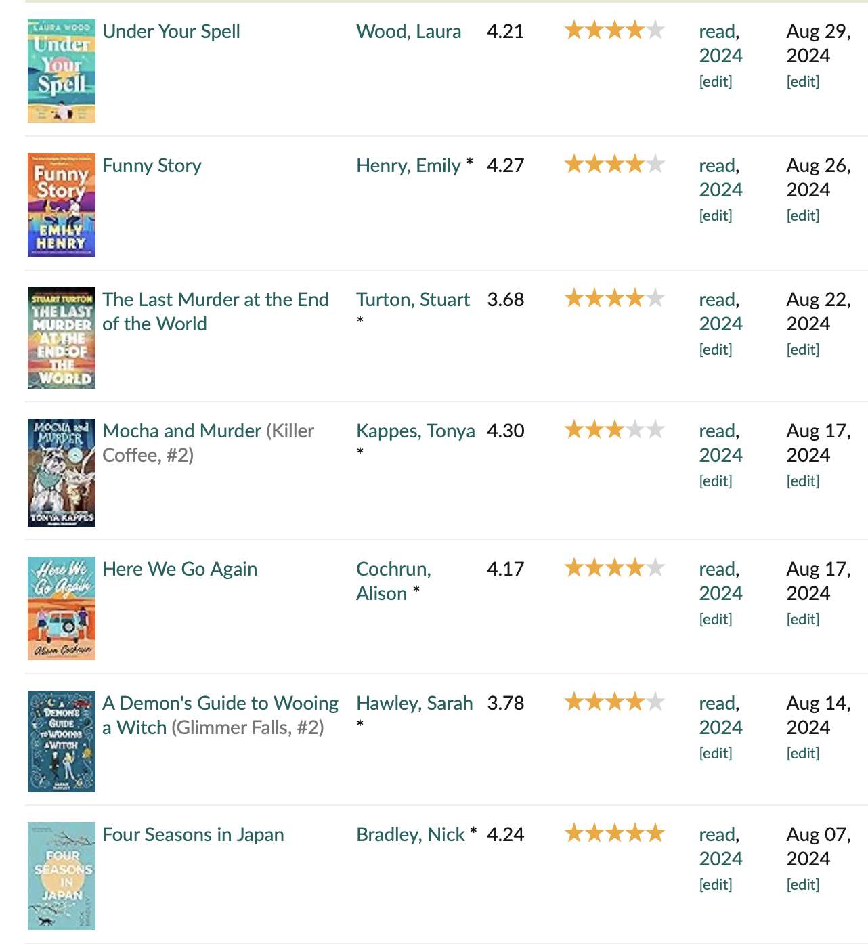Open the Under Your Spell cover thumbnail
The image size is (868, 944).
pyautogui.click(x=62, y=70)
